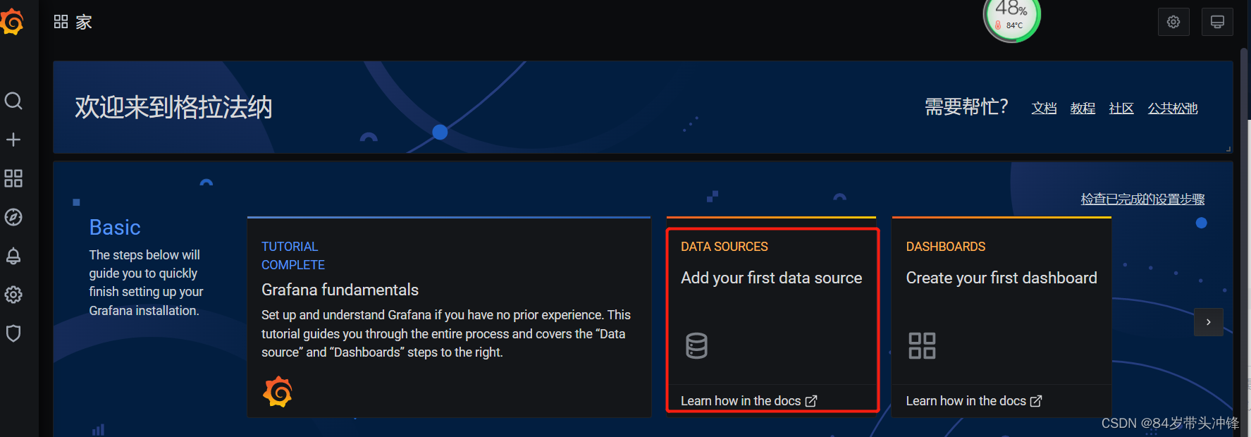Click the grid icon in Dashboards card
Screen dimensions: 1251x437
point(922,345)
